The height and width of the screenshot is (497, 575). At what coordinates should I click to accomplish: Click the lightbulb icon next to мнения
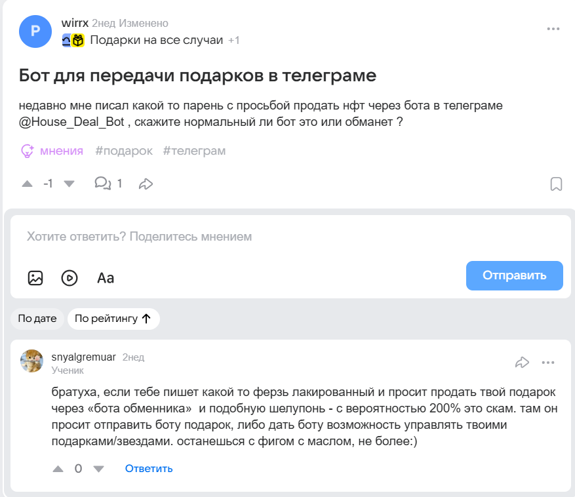[27, 150]
